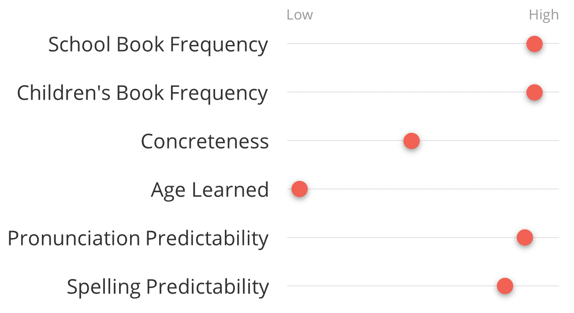Image resolution: width=574 pixels, height=313 pixels.
Task: Set School Book Frequency track to low end
Action: [287, 44]
